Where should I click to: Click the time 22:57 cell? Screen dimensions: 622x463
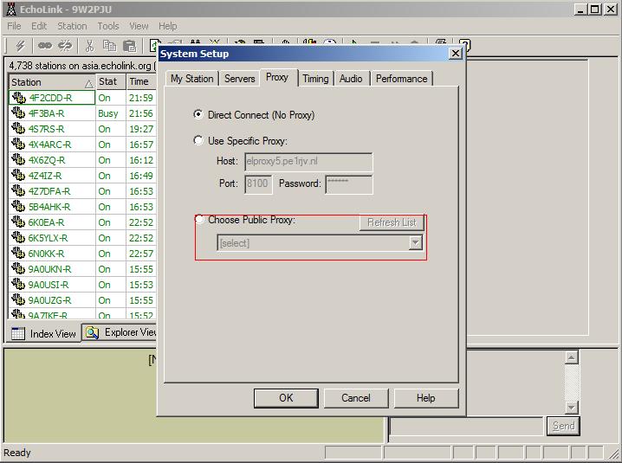tap(141, 254)
